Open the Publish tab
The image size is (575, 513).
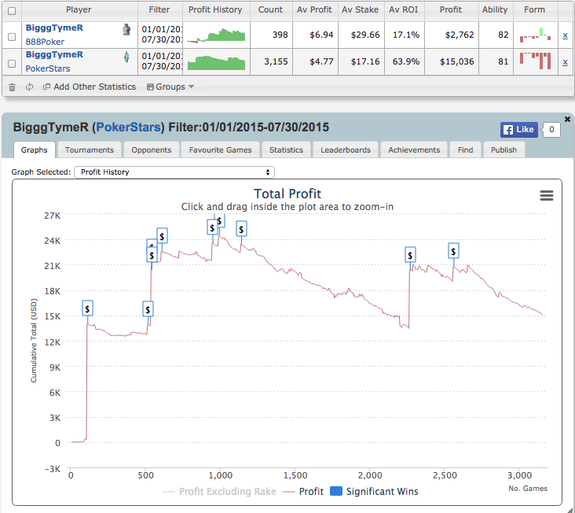pyautogui.click(x=504, y=149)
